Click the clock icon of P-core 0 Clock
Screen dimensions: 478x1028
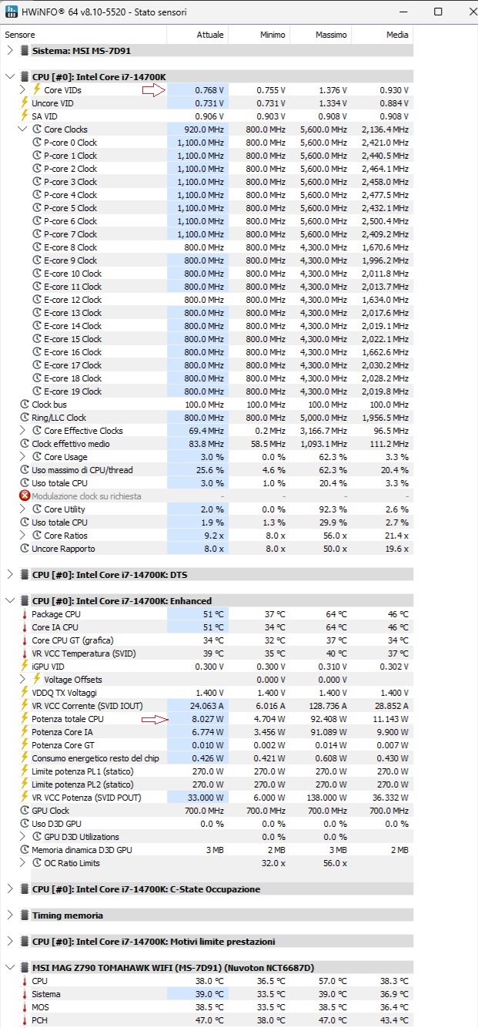point(36,142)
